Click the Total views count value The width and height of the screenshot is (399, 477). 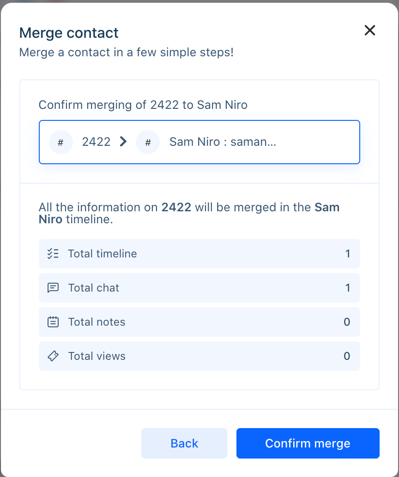point(347,356)
